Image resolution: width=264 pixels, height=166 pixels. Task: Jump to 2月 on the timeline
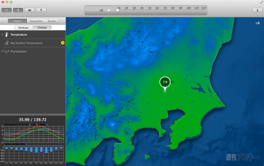(x=126, y=8)
